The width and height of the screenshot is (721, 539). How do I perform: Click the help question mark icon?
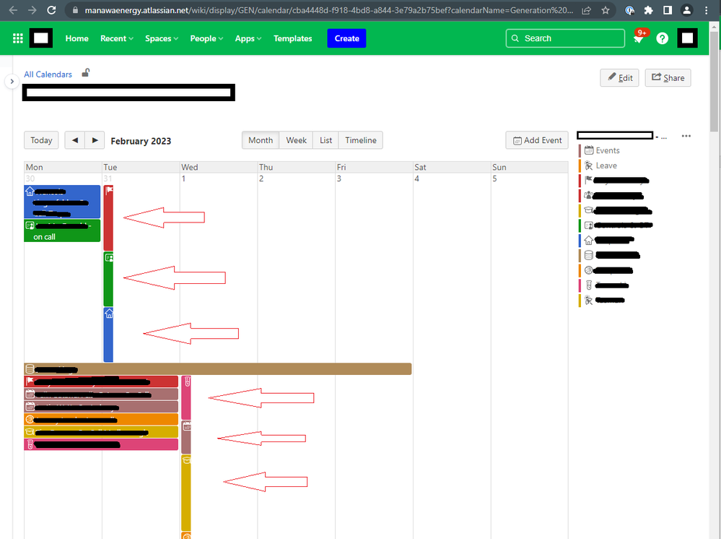tap(662, 38)
